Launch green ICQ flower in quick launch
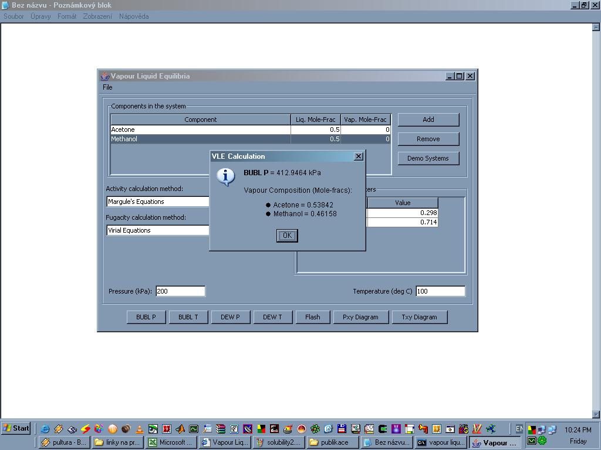601x450 pixels. click(x=315, y=428)
